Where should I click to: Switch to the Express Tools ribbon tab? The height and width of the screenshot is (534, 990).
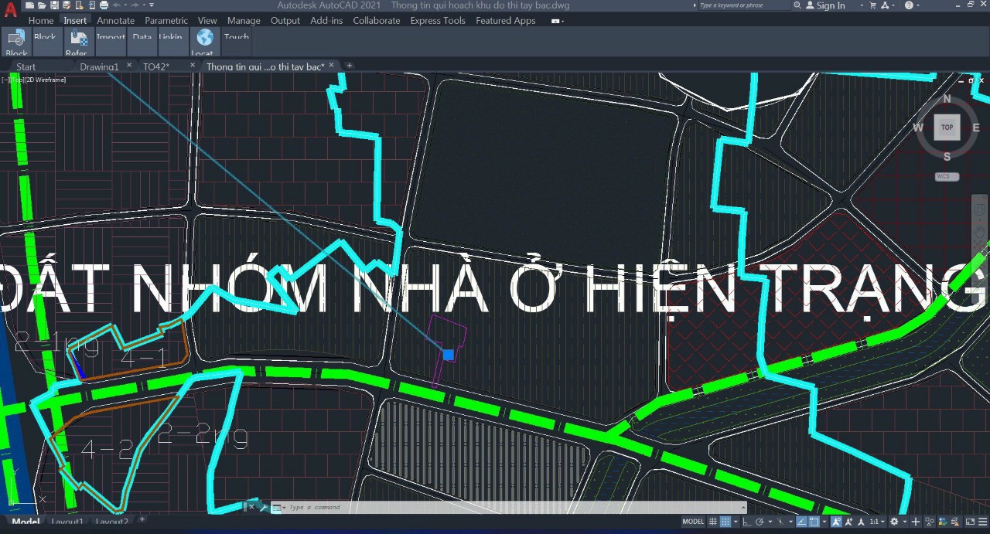point(438,21)
